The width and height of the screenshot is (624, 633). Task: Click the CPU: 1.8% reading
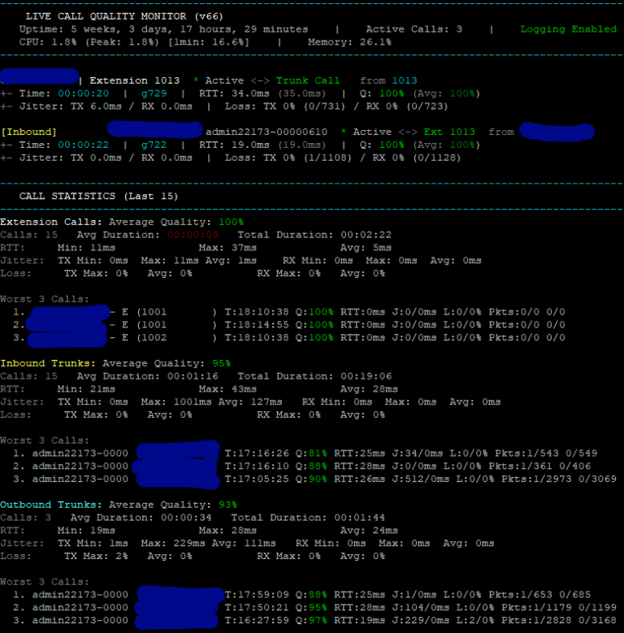click(x=48, y=42)
